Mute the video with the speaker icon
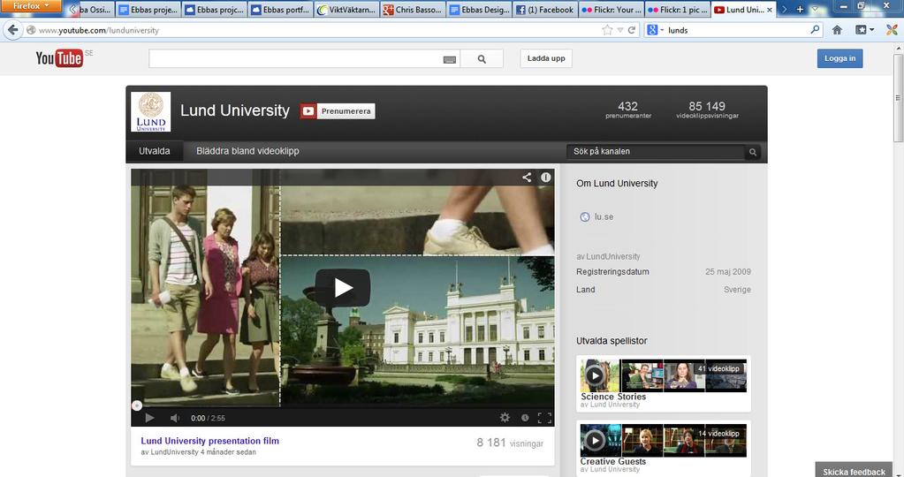The height and width of the screenshot is (477, 904). [x=175, y=418]
